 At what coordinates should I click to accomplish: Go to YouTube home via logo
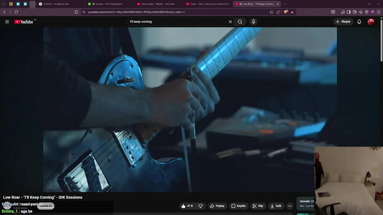[x=24, y=21]
